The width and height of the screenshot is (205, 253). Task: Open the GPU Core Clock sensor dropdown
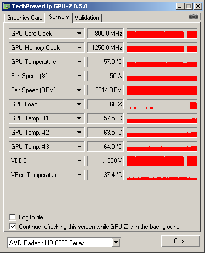click(x=79, y=34)
